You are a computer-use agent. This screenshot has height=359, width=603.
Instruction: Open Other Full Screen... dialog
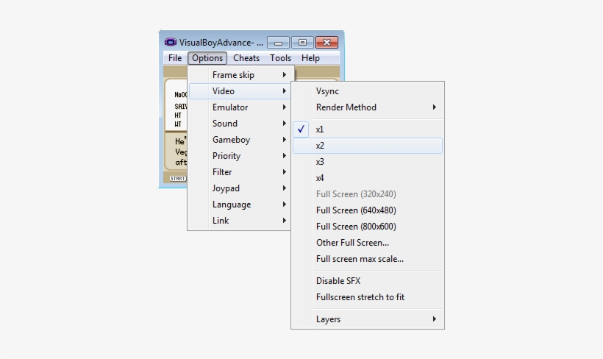tap(368, 243)
